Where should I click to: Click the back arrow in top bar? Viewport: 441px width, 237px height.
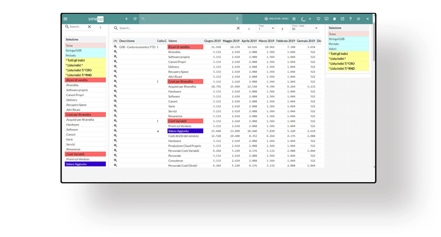point(127,19)
